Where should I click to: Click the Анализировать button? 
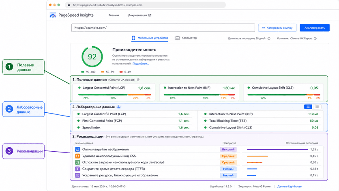tap(315, 28)
